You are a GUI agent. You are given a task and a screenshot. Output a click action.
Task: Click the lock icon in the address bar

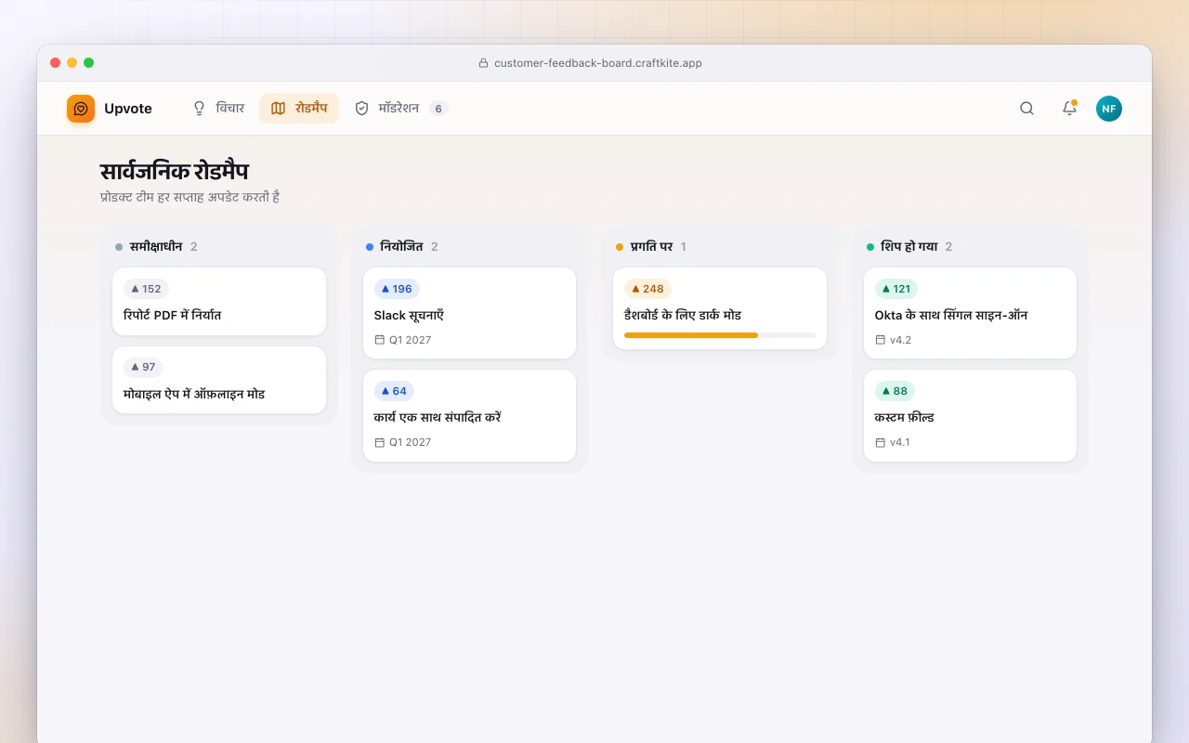[x=483, y=63]
